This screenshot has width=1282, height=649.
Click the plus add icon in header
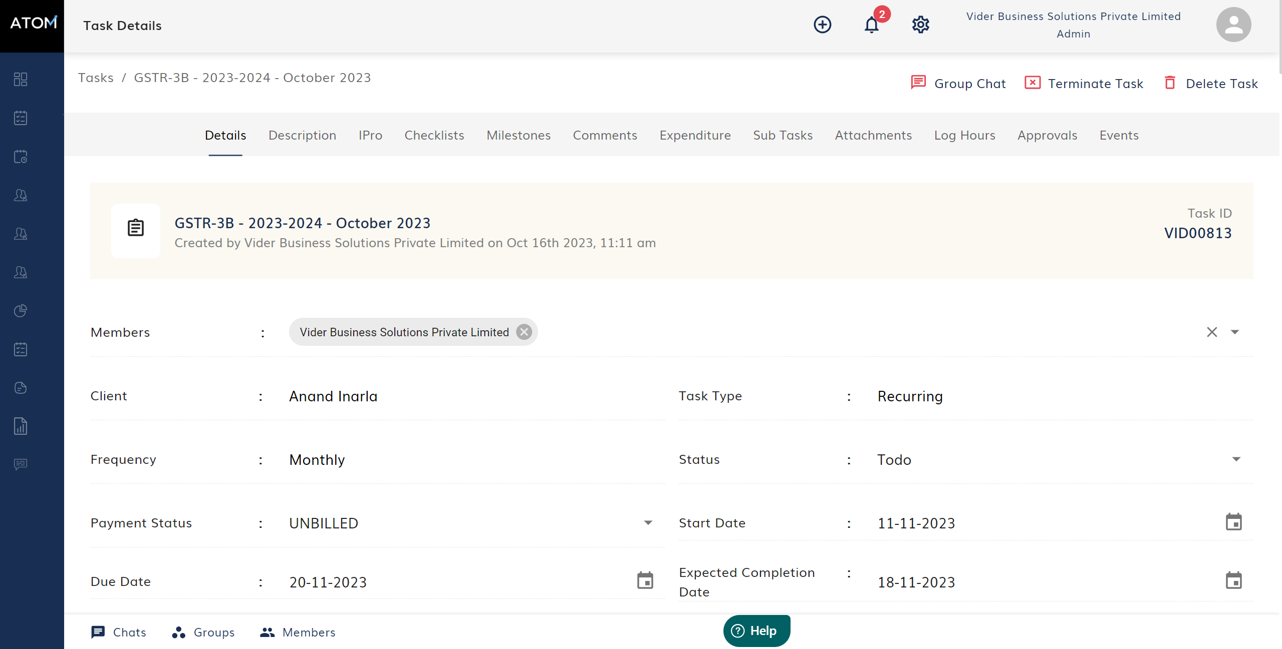822,25
